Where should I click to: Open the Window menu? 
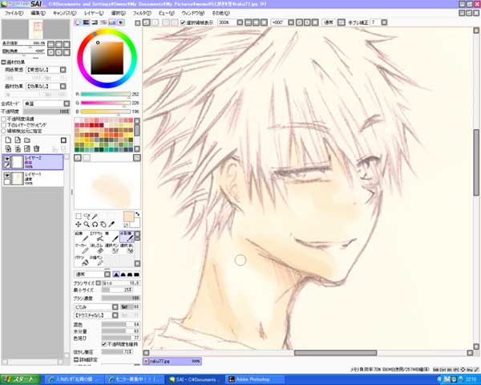click(193, 13)
